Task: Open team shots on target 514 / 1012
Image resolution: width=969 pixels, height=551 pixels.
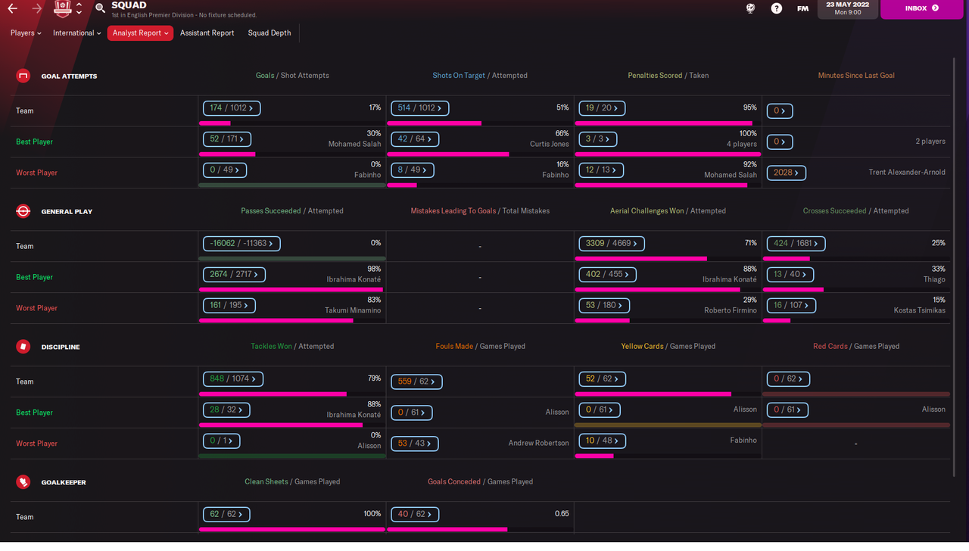Action: [x=419, y=108]
